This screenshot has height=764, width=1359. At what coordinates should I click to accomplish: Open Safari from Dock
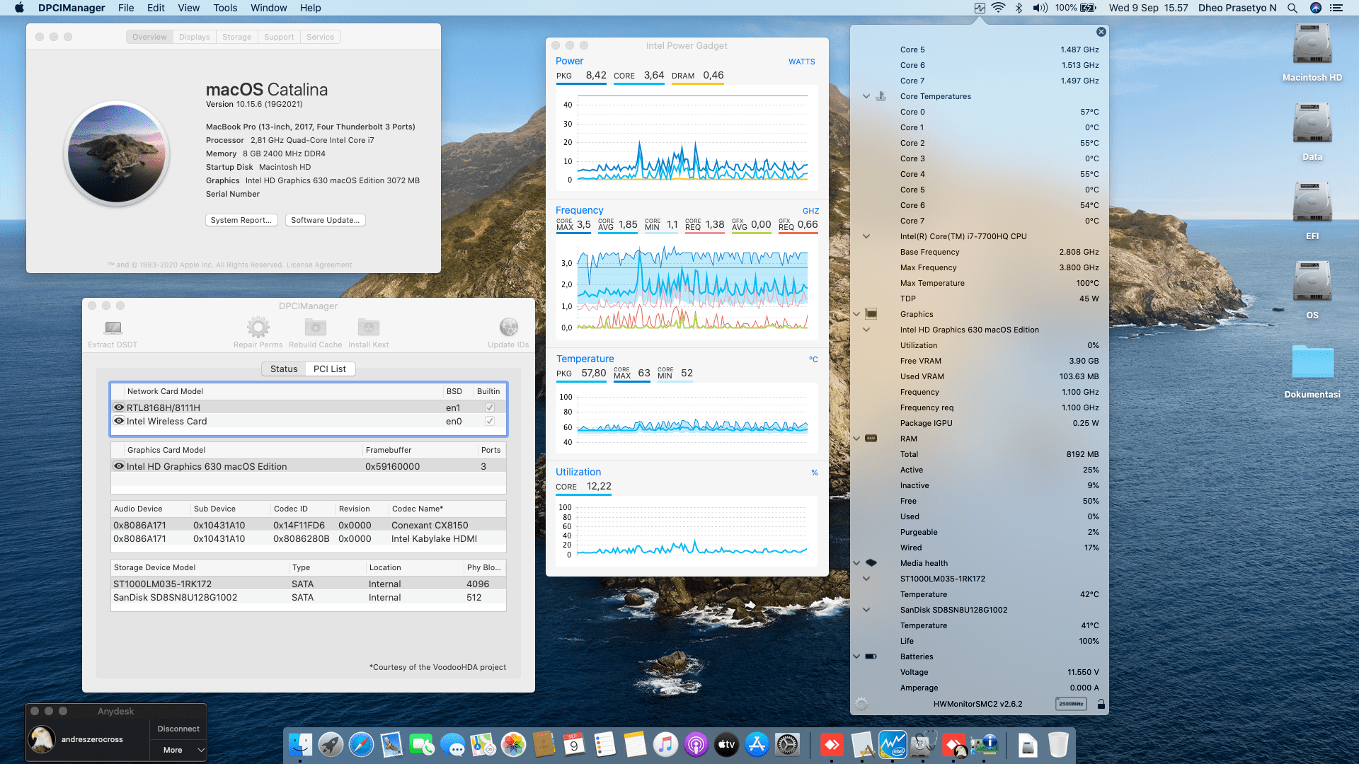click(361, 744)
